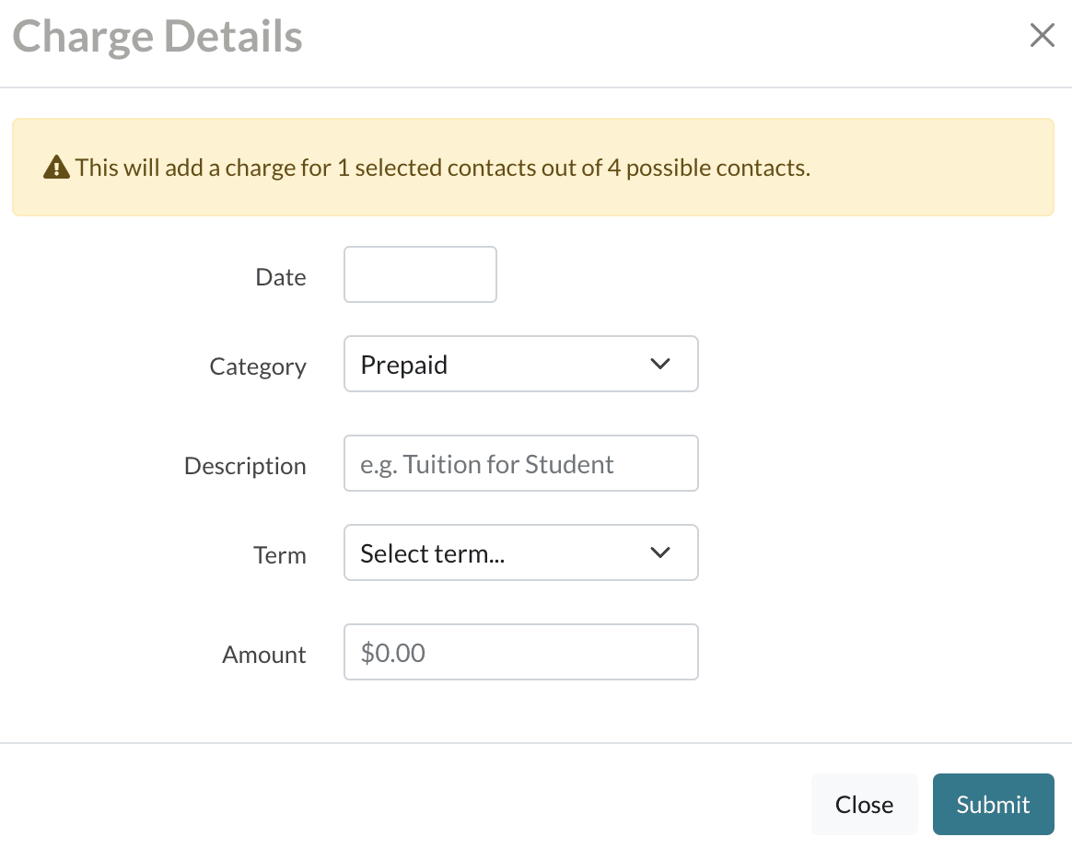Click the Date input field
1072x860 pixels.
[420, 274]
